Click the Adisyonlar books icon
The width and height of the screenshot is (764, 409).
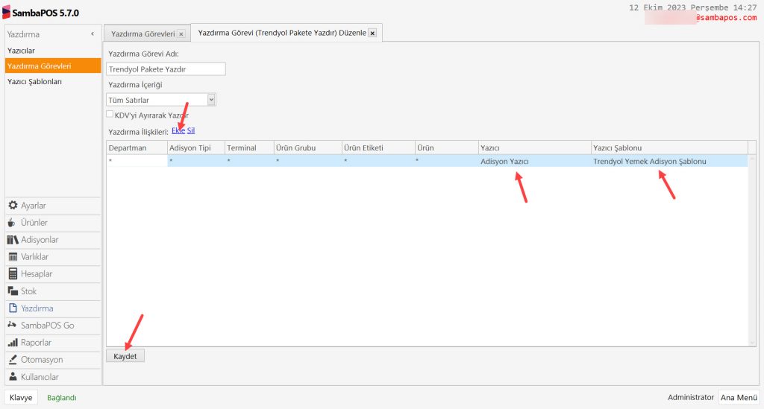(13, 240)
